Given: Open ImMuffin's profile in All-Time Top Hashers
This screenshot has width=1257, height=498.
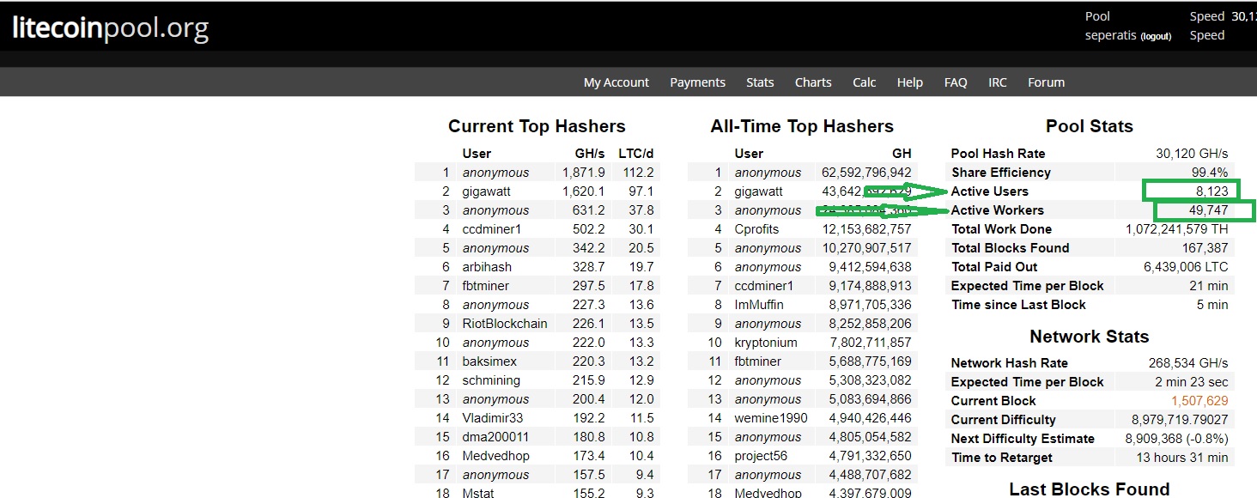Looking at the screenshot, I should tap(761, 304).
